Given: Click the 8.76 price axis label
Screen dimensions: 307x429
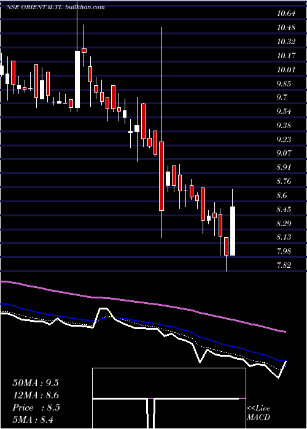Looking at the screenshot, I should [284, 181].
